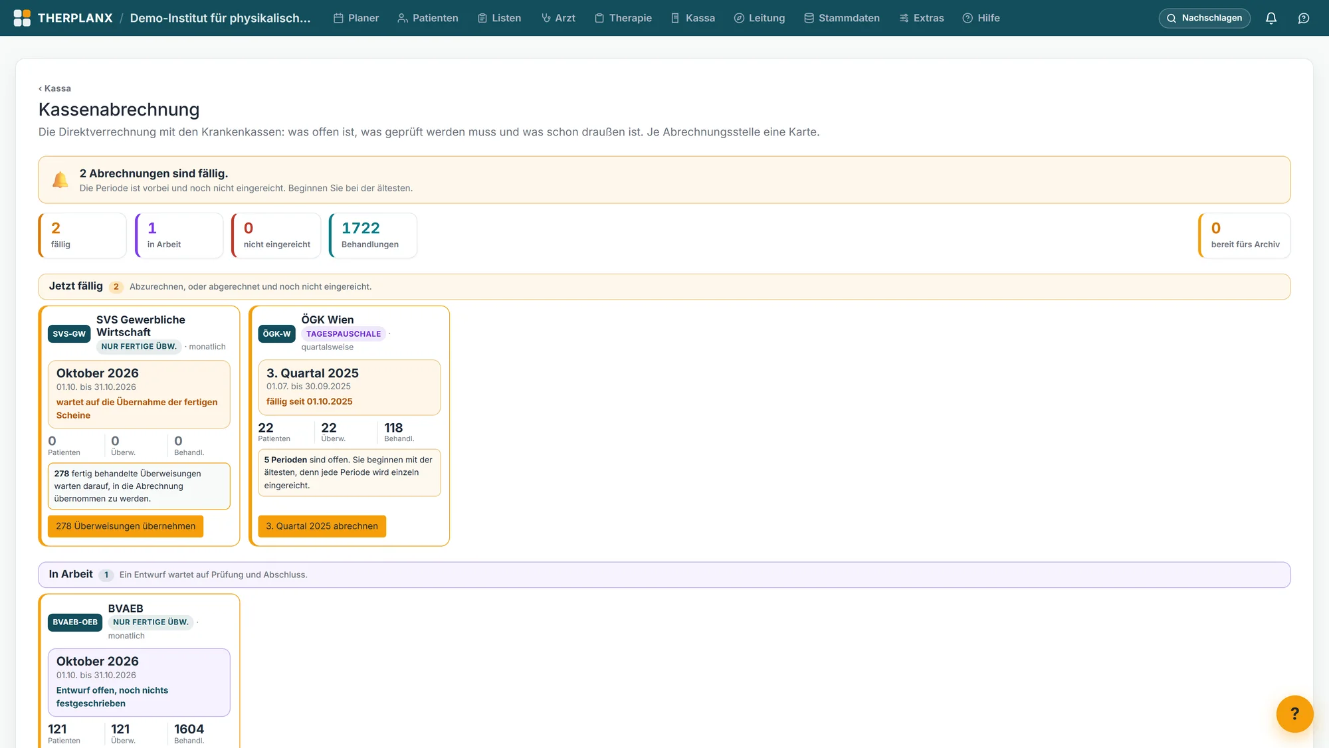The height and width of the screenshot is (748, 1329).
Task: Click 3. Quartal 2025 abrechnen button
Action: point(322,526)
